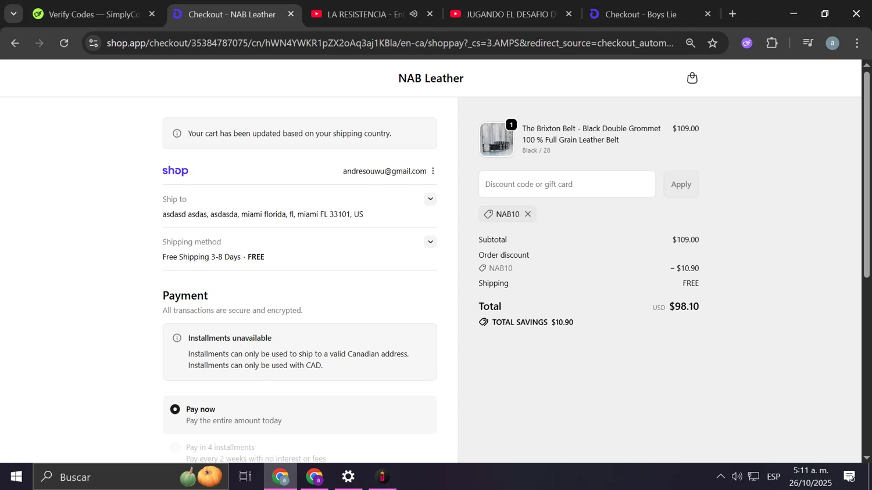Image resolution: width=872 pixels, height=490 pixels.
Task: Click info icon in cart updated notice
Action: pyautogui.click(x=177, y=134)
